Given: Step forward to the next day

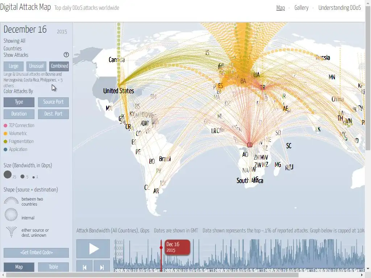Looking at the screenshot, I should 102,267.
